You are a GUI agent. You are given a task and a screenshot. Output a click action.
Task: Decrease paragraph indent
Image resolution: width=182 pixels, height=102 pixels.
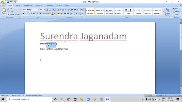point(72,10)
